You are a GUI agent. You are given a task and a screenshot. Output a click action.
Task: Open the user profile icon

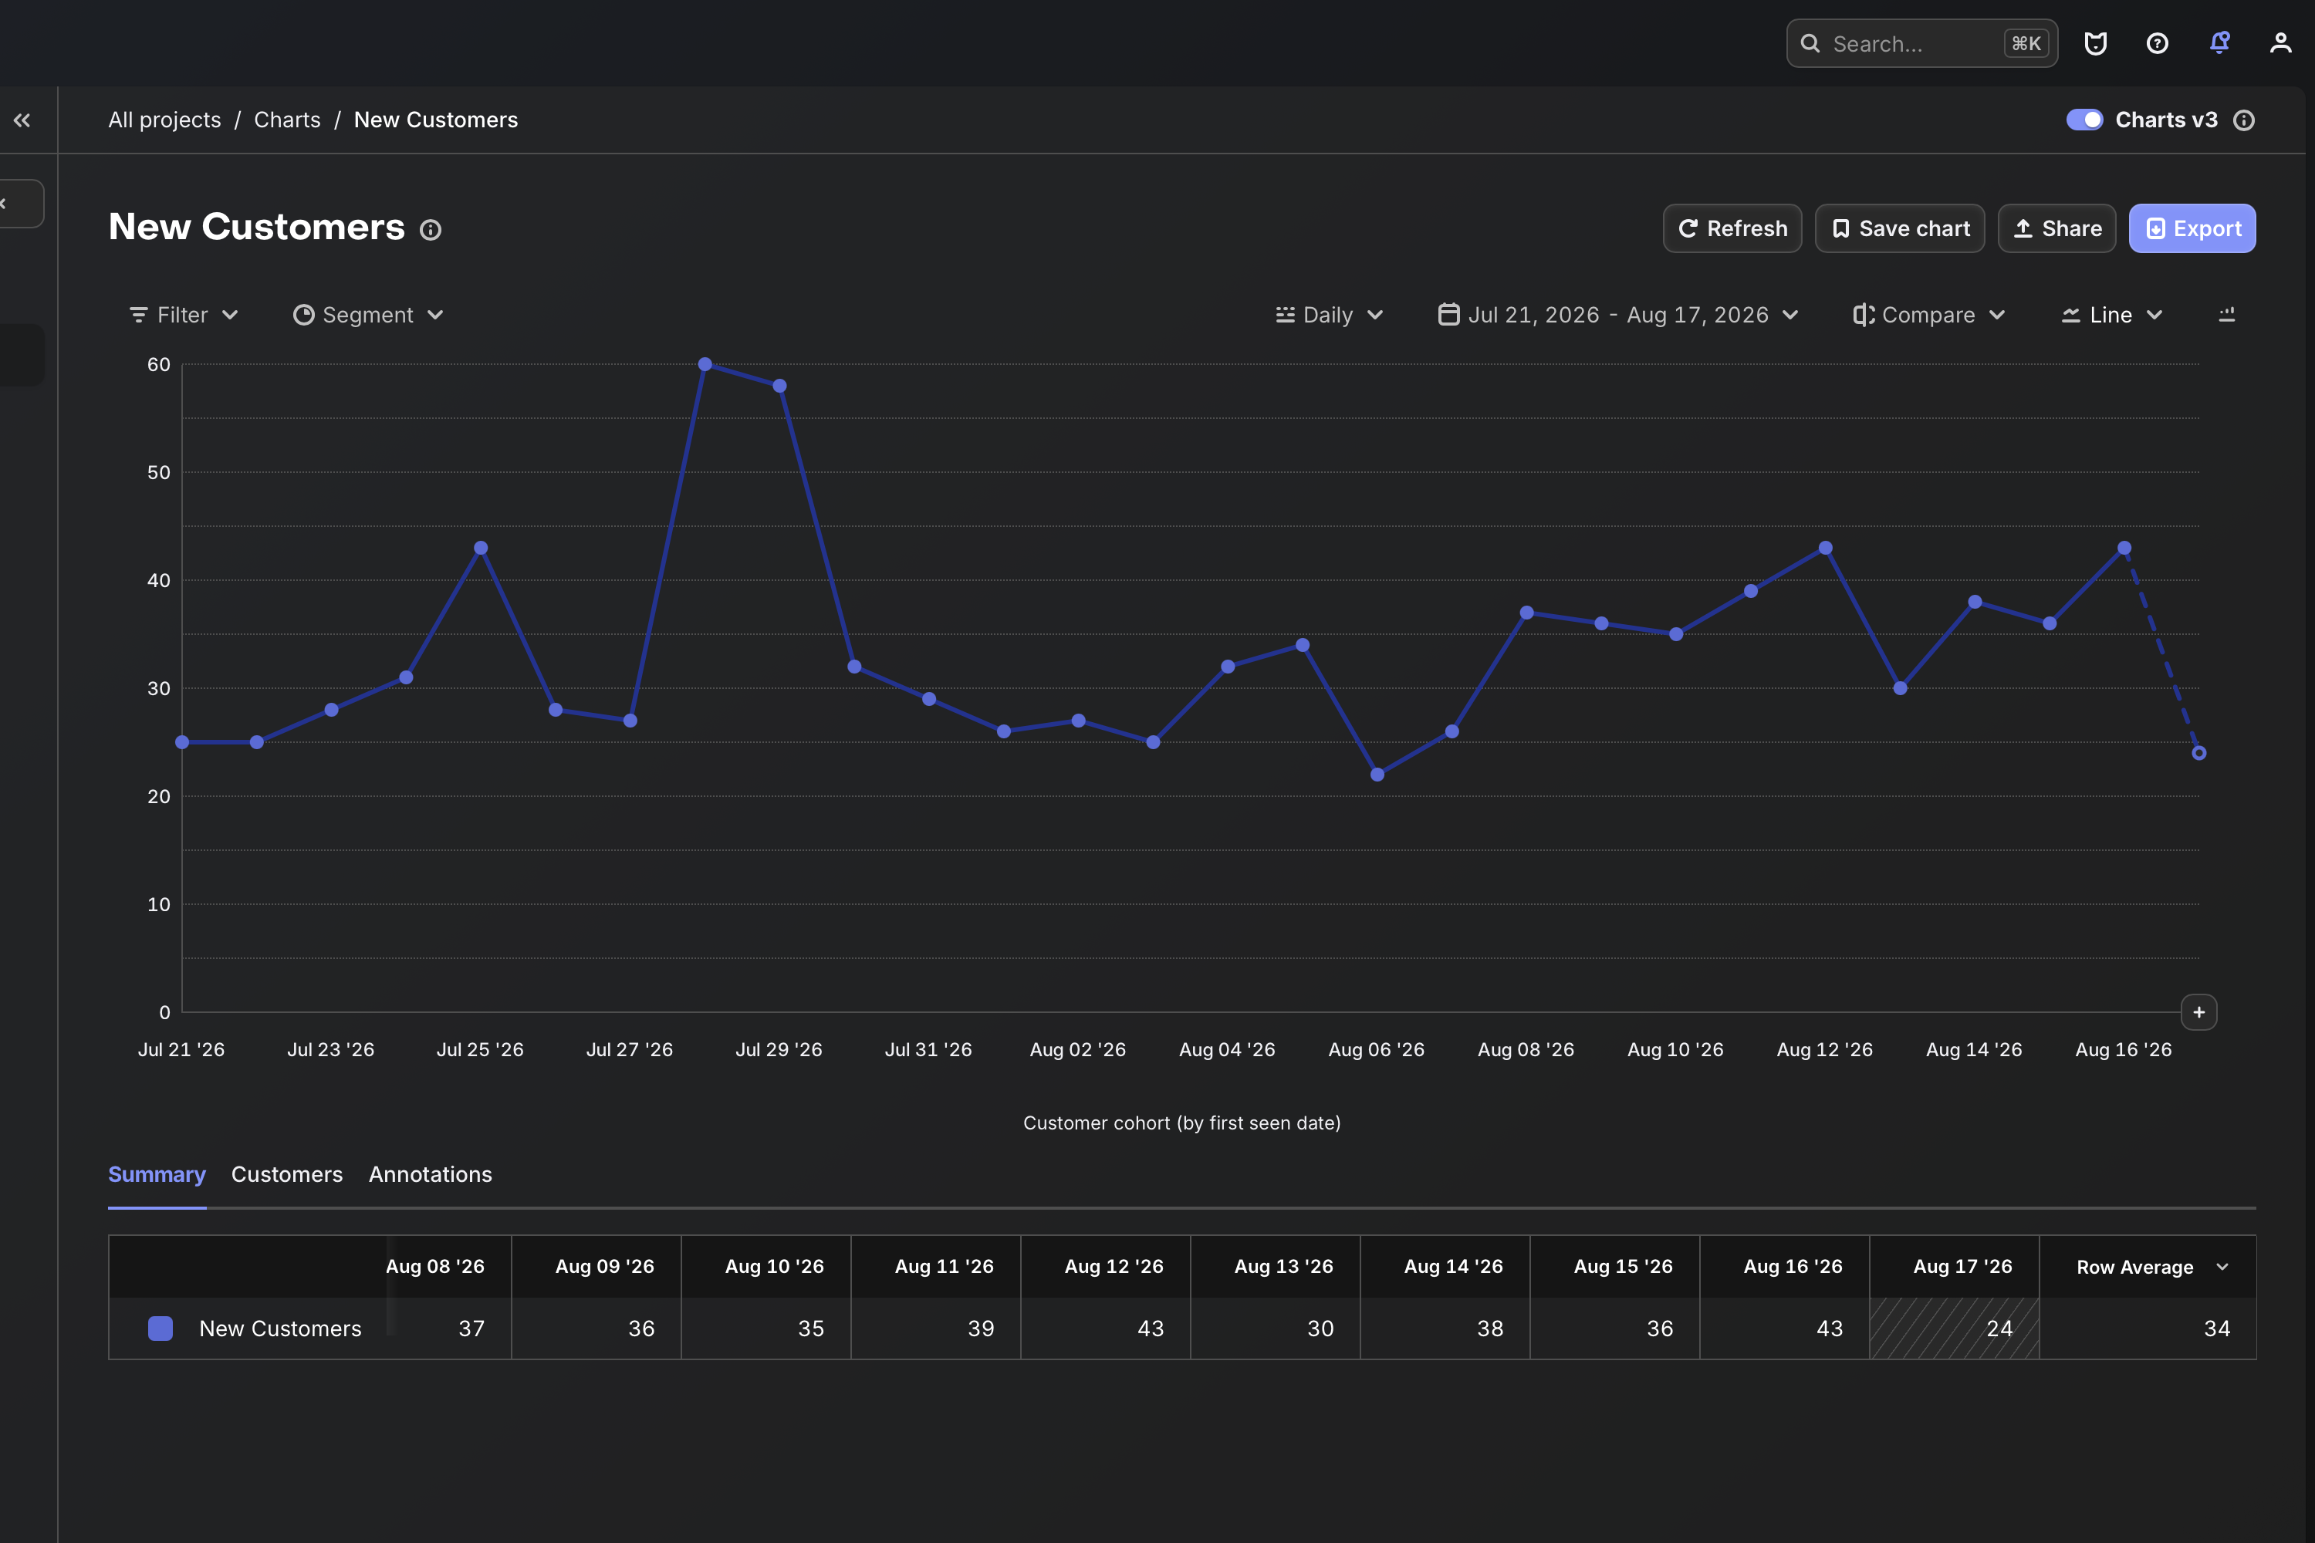2280,43
